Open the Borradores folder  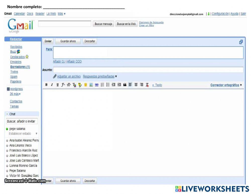[20, 67]
